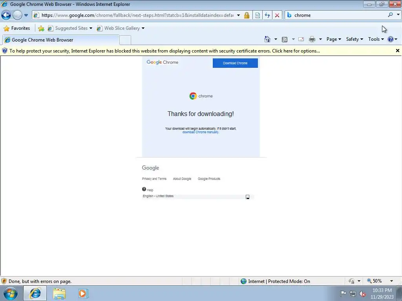Run the search with the magnifier icon
402x301 pixels.
coord(390,15)
